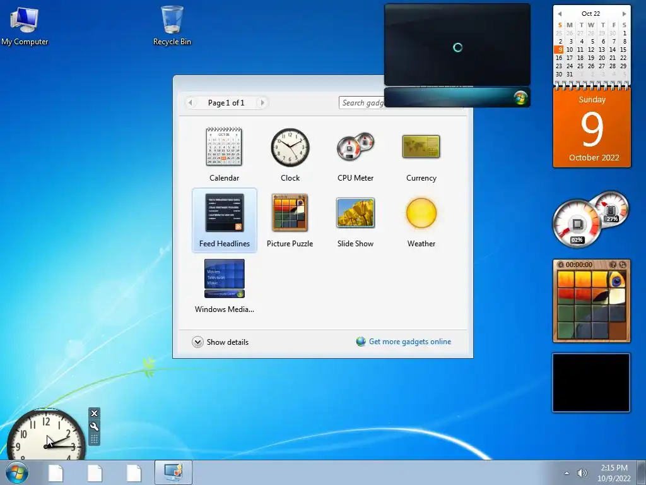Expand Show details chevron
646x485 pixels.
[x=197, y=342]
